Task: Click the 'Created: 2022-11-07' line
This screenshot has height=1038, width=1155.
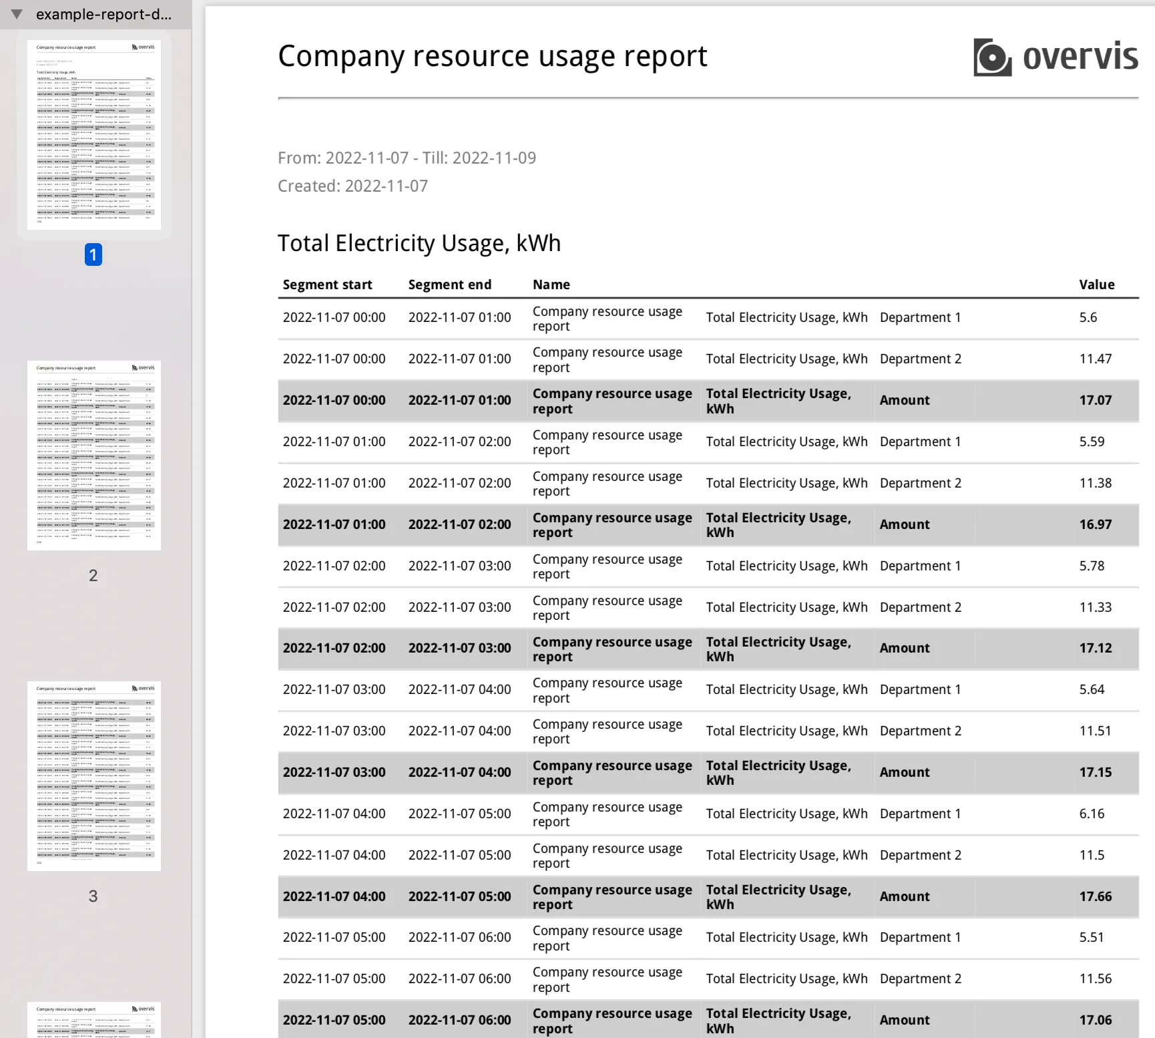Action: pos(353,186)
